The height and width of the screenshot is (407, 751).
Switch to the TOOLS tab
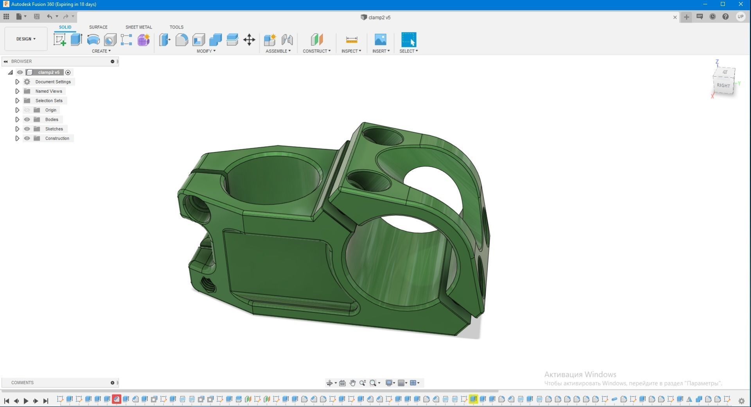[x=176, y=27]
